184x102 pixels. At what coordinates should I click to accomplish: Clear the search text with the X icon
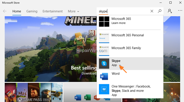tap(152, 11)
